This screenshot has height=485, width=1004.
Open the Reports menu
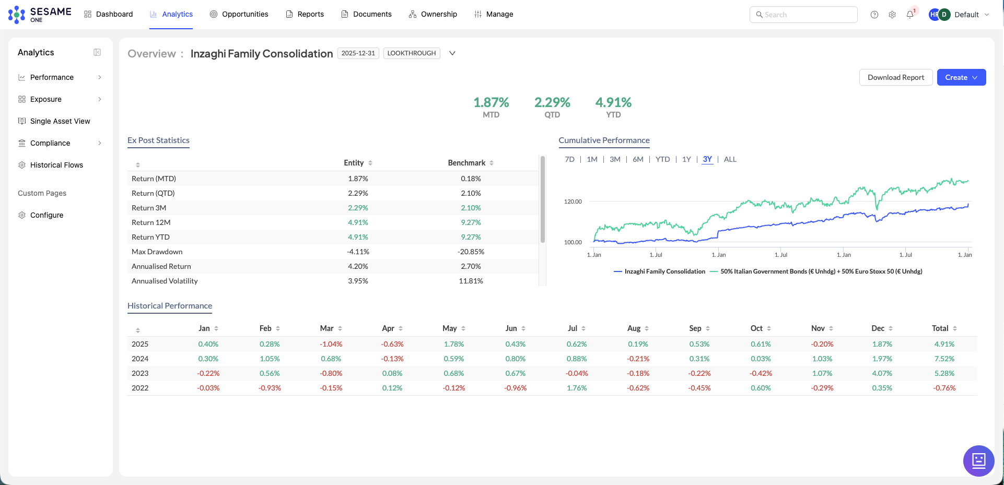(x=305, y=14)
